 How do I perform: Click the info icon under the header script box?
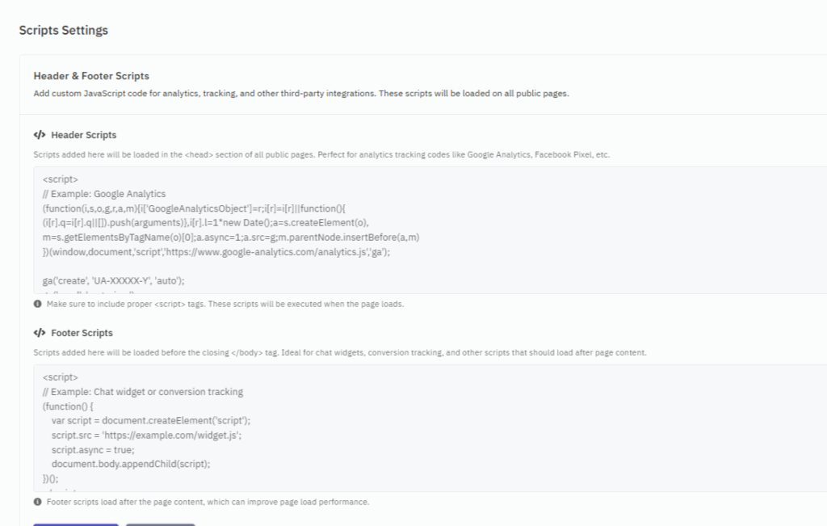[38, 305]
